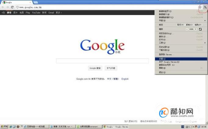
Task: Toggle the fullscreen icon in the zoom row
Action: pyautogui.click(x=200, y=29)
